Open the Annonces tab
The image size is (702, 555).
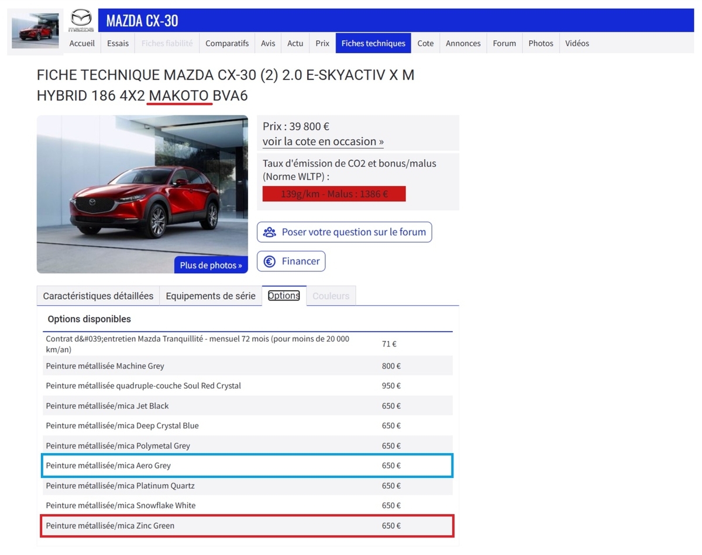(463, 43)
